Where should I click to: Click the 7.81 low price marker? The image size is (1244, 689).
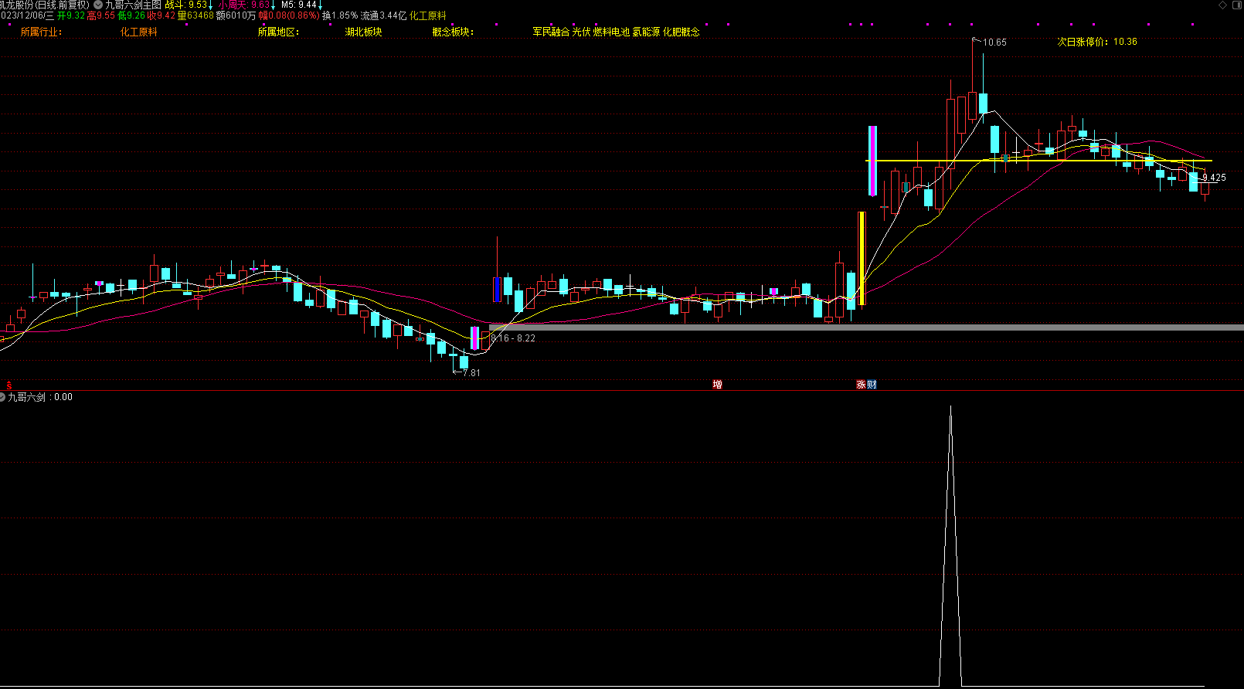pyautogui.click(x=471, y=373)
